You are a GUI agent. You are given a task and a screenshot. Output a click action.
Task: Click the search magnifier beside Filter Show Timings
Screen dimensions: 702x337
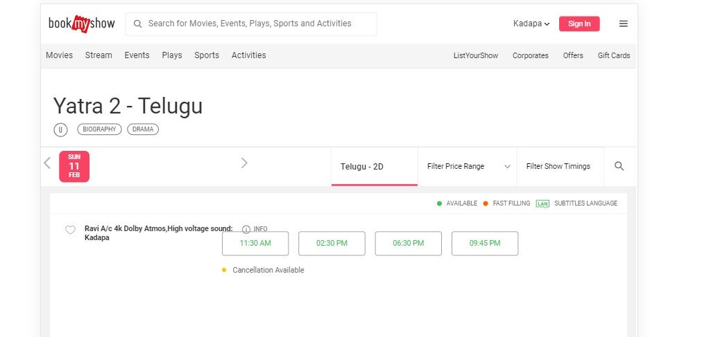[619, 166]
